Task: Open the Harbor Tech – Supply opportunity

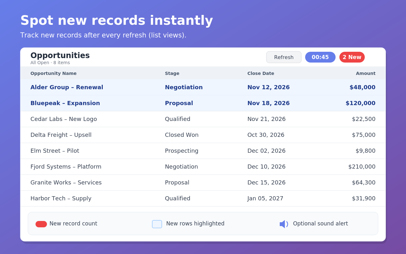Action: 61,198
